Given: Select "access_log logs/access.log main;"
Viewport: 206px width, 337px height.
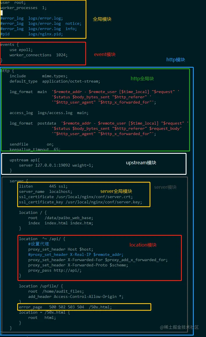Looking at the screenshot, I should point(49,113).
